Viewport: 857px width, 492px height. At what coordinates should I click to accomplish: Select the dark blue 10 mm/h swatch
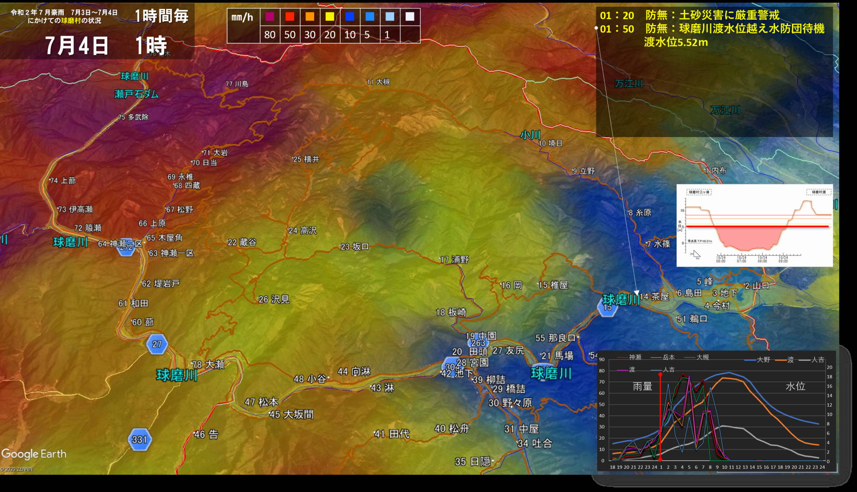tap(350, 17)
